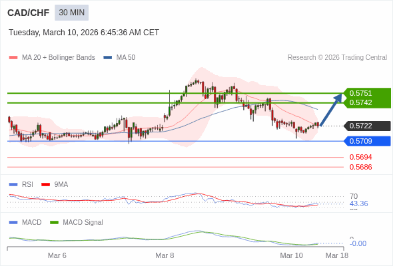The width and height of the screenshot is (393, 266).
Task: Click the MA 50 legend swatch
Action: click(x=108, y=58)
